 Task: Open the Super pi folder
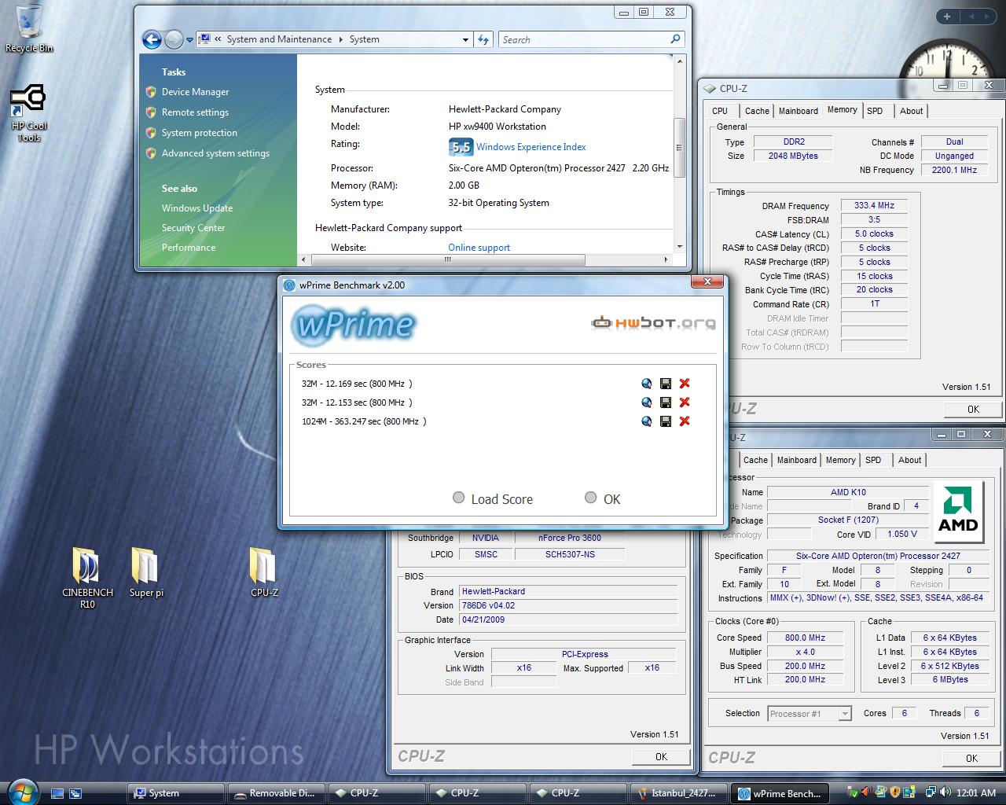coord(146,572)
